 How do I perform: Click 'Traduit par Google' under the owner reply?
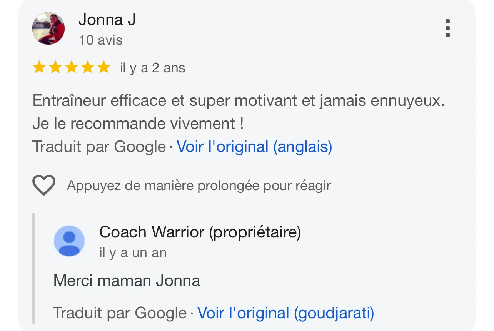click(x=120, y=313)
